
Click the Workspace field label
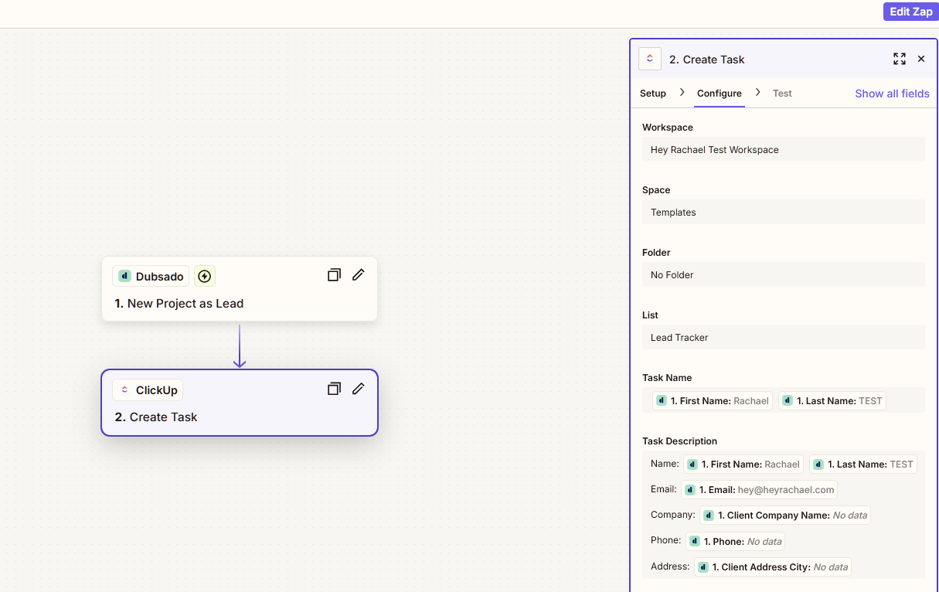coord(668,128)
